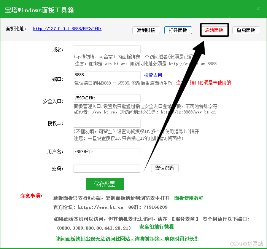Click the 重启面板 button
This screenshot has width=267, height=249.
point(246,30)
